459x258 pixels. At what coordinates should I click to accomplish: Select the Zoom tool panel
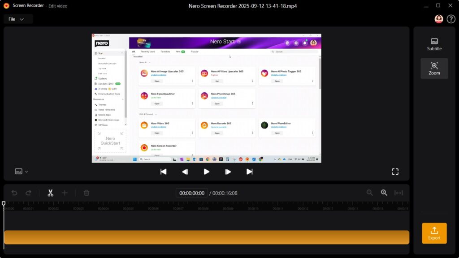[434, 68]
